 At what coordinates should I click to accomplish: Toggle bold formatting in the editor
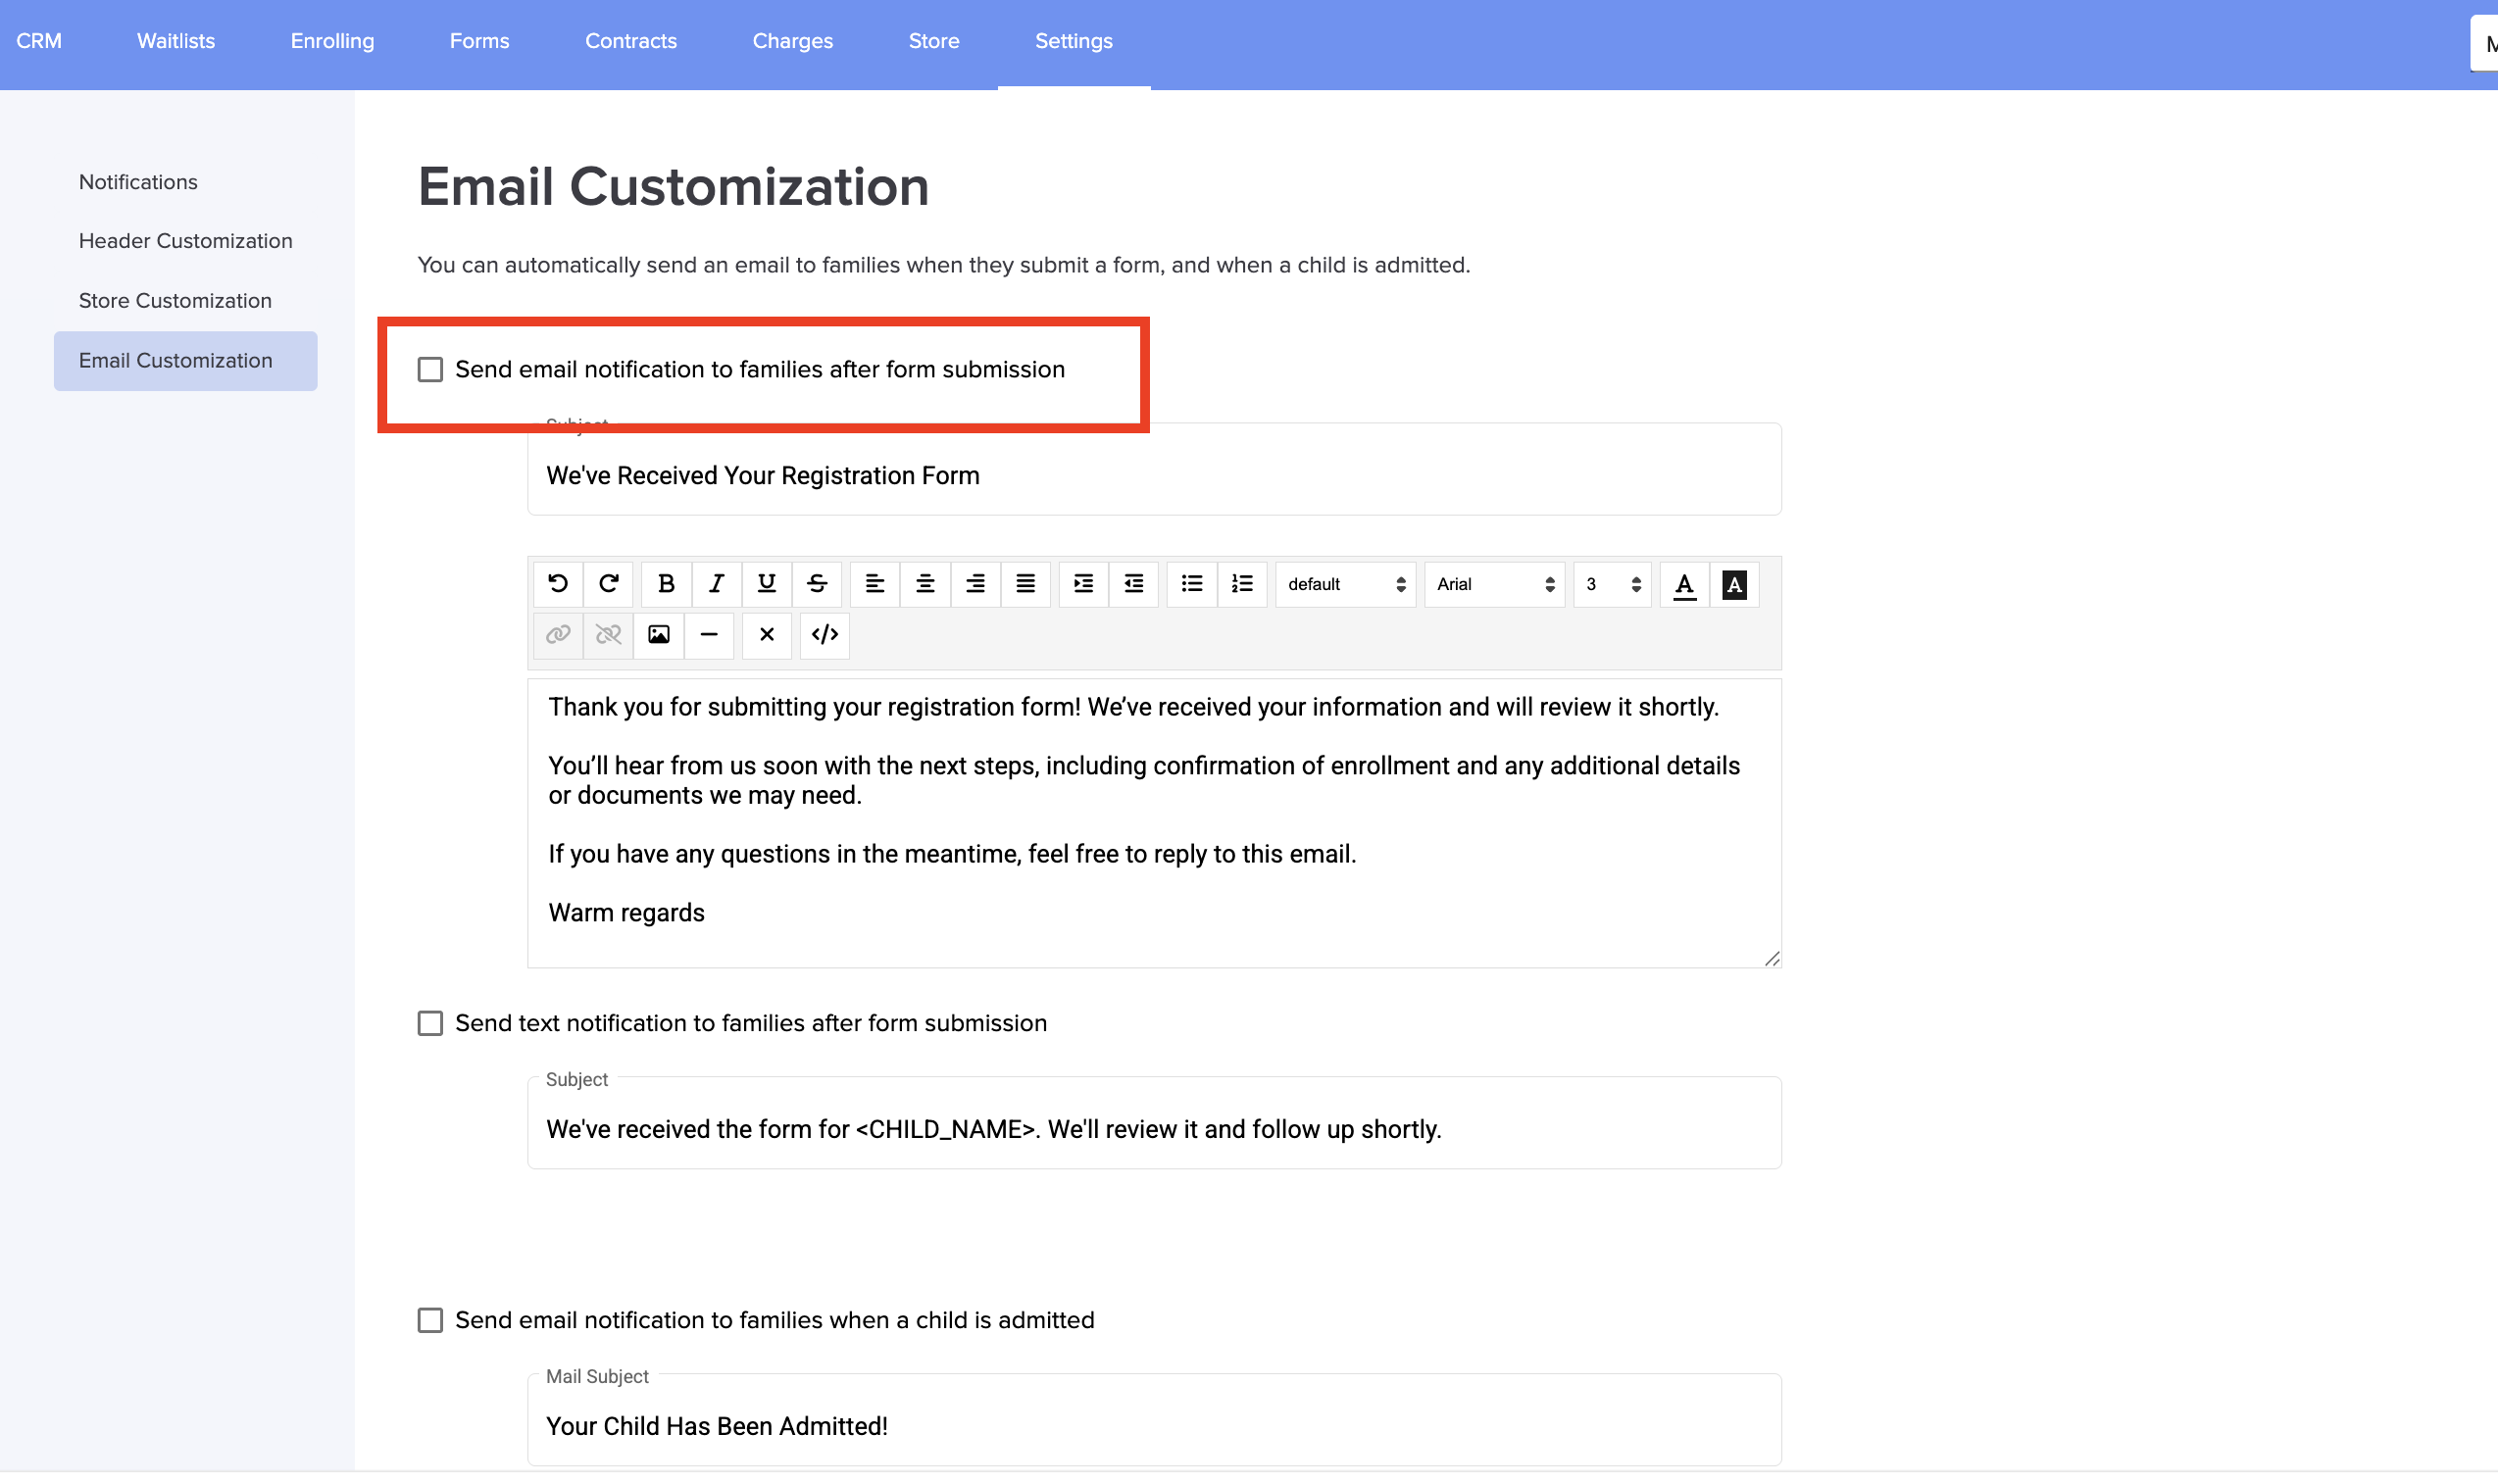pos(666,584)
